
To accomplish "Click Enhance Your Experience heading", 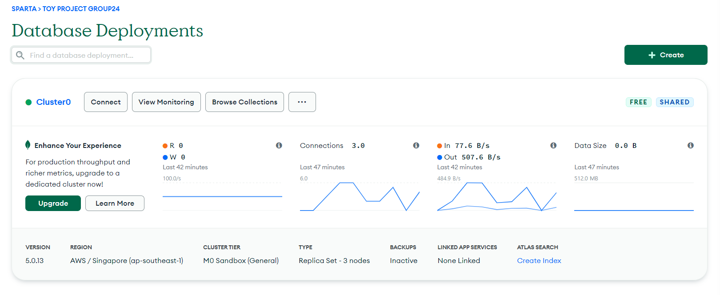I will [x=78, y=146].
